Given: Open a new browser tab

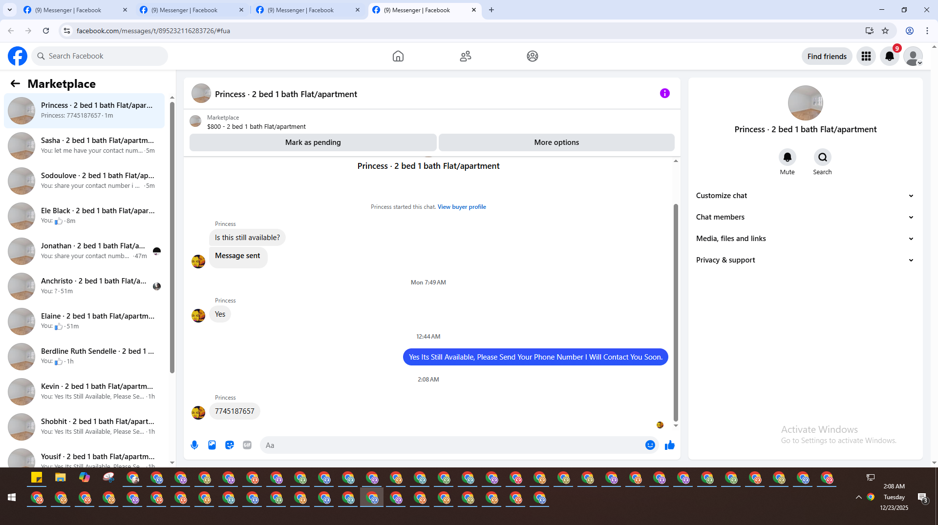Looking at the screenshot, I should [491, 10].
